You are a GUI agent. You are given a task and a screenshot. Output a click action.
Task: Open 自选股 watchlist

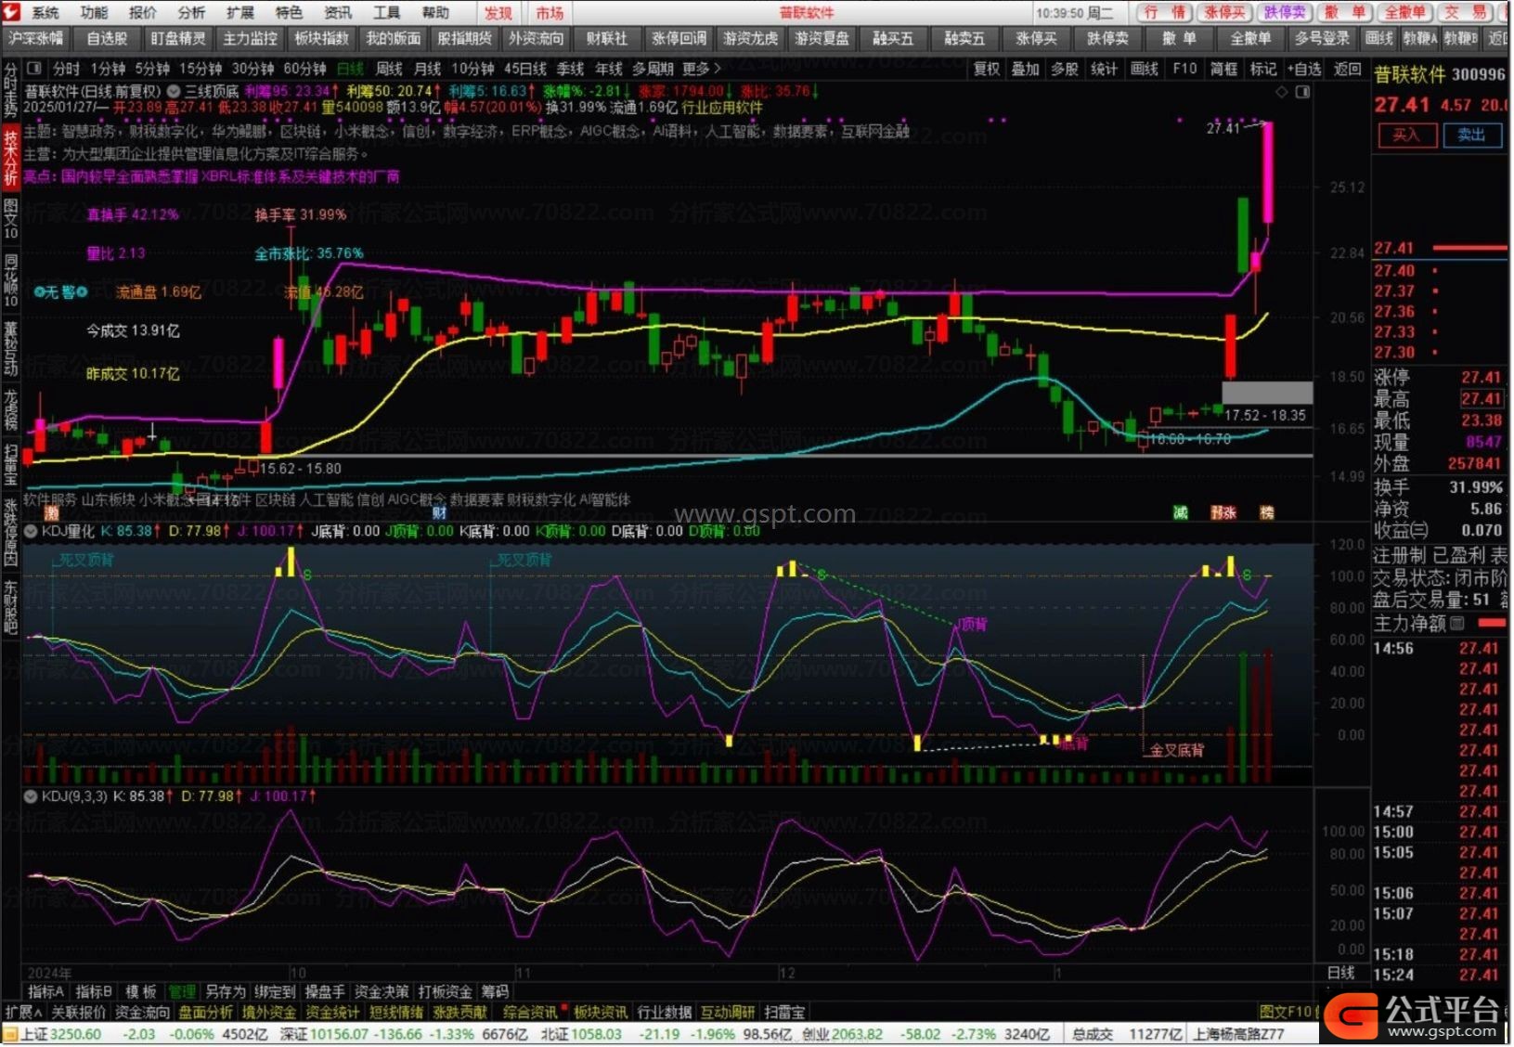coord(107,38)
